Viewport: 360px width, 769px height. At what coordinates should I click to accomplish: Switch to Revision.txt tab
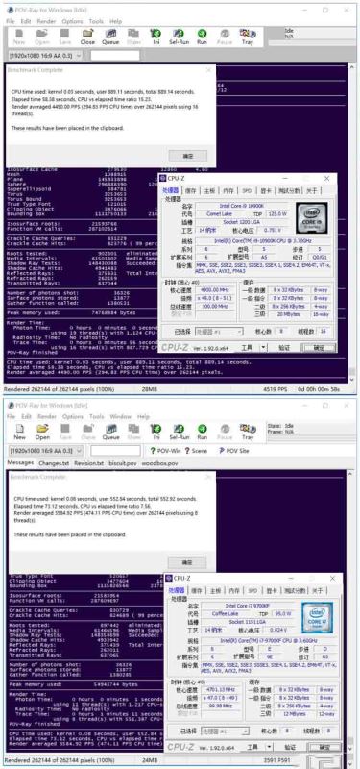pos(88,463)
